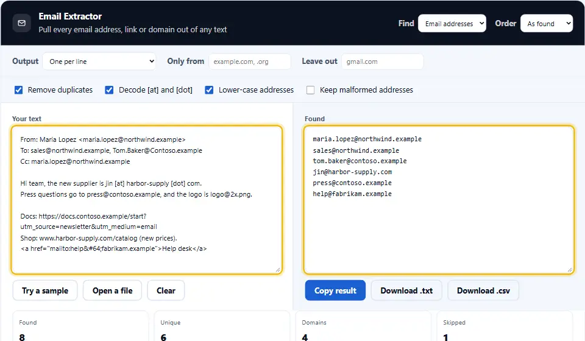This screenshot has height=341, width=585.
Task: Click the Found count stat card
Action: click(x=80, y=326)
